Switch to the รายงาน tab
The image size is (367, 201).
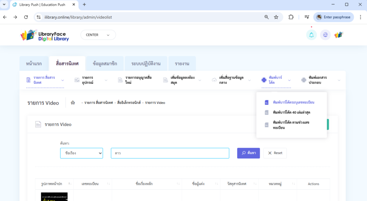point(182,64)
